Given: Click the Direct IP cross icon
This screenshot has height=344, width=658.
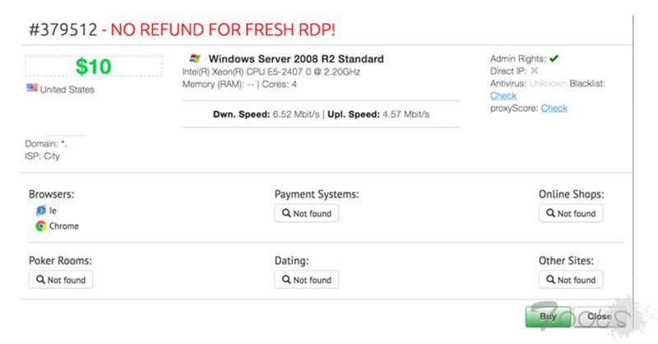Looking at the screenshot, I should coord(534,71).
